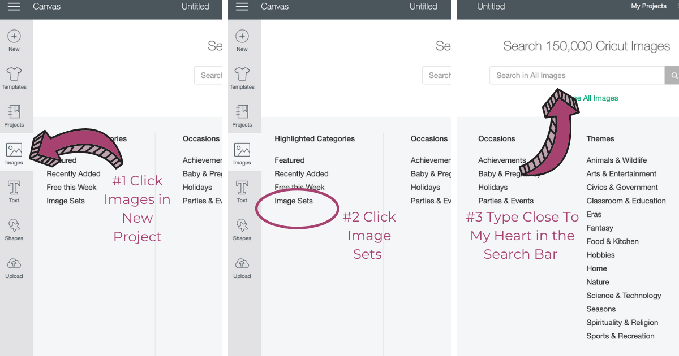
Task: Open Shapes in step 1 screenshot sidebar
Action: [14, 230]
